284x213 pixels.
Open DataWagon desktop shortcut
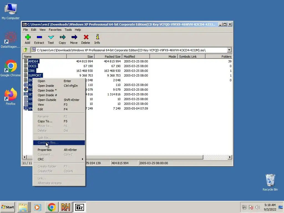point(11,40)
